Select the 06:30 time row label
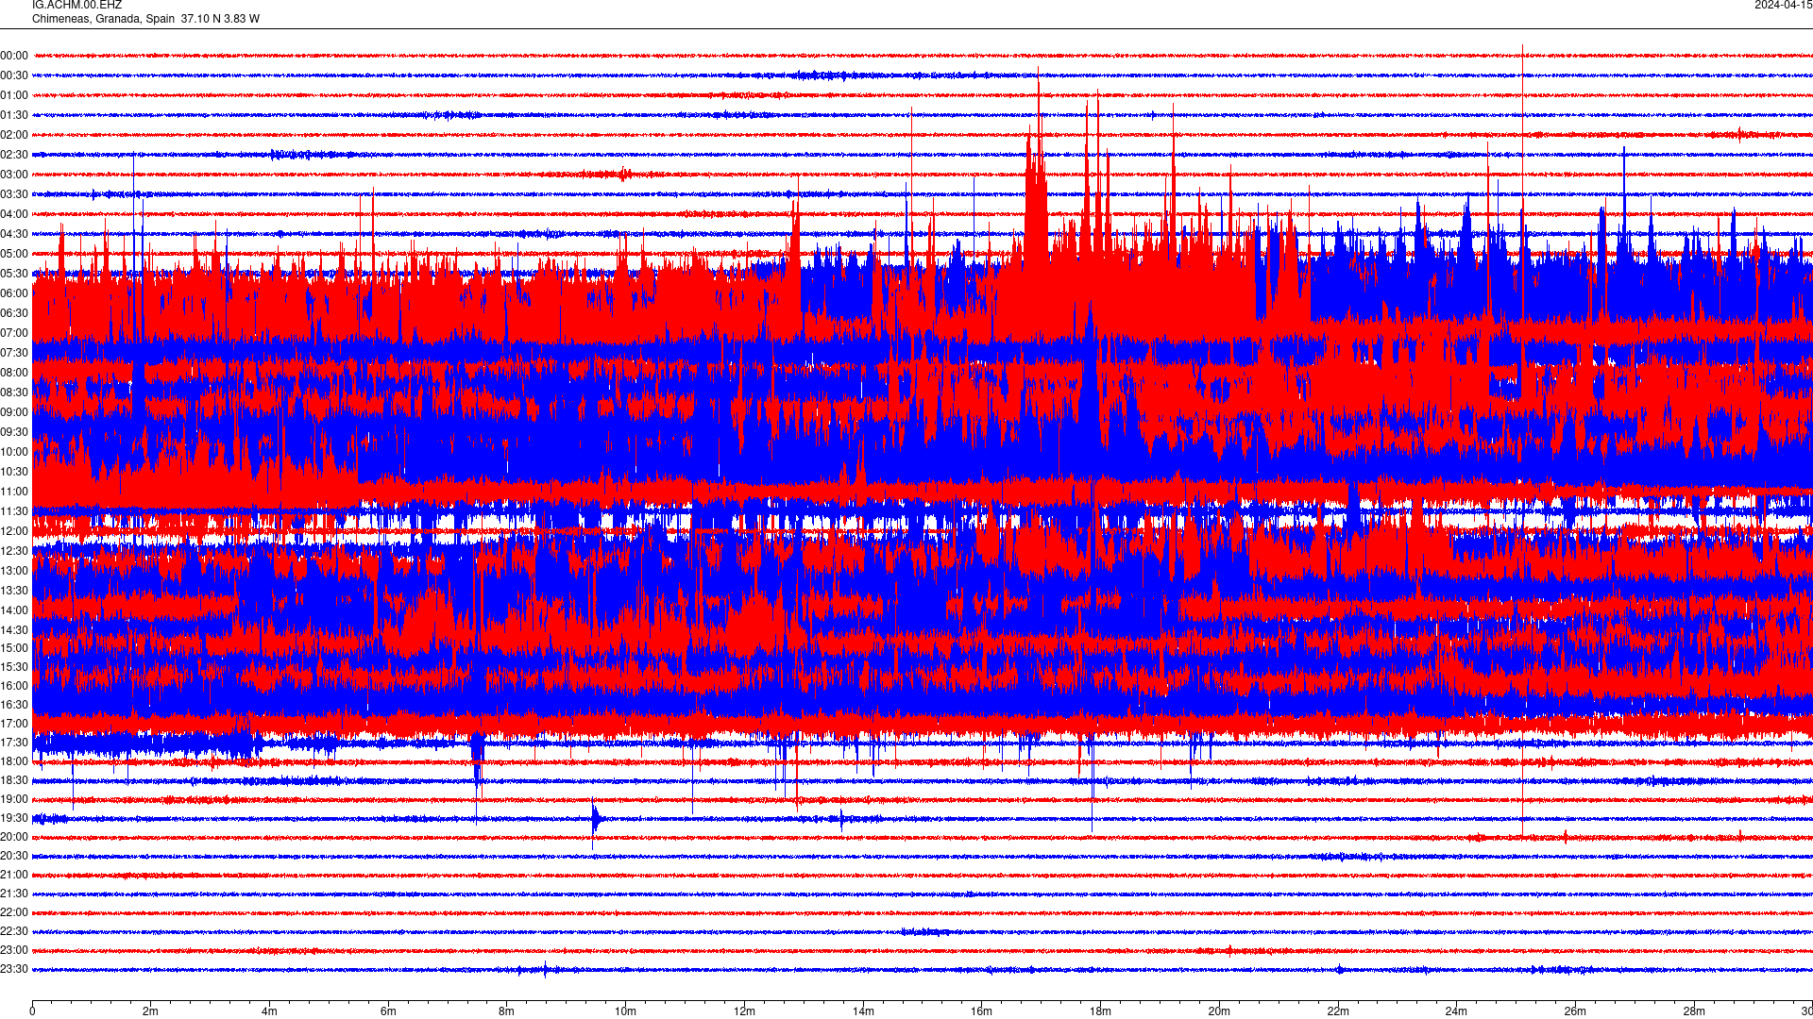The height and width of the screenshot is (1019, 1813). pyautogui.click(x=14, y=313)
